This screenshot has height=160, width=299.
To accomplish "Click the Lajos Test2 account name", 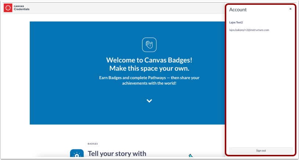I will click(236, 22).
